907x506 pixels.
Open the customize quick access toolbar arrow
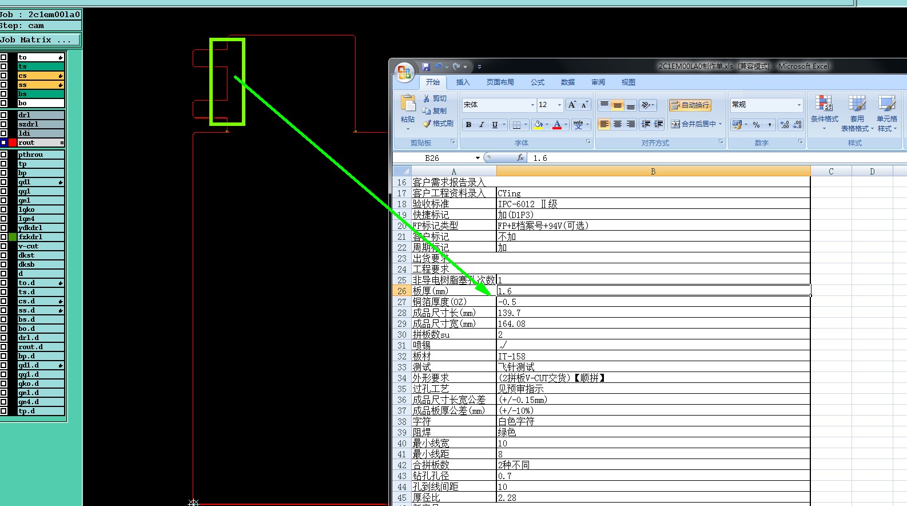click(479, 67)
